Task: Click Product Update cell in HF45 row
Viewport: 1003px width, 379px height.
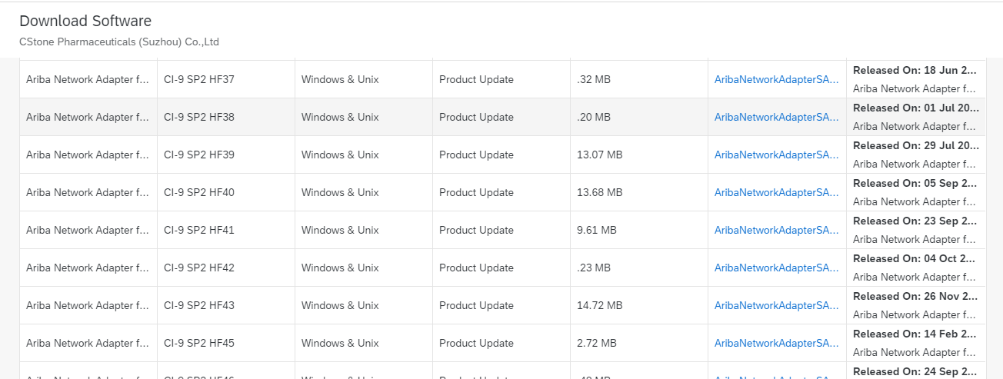Action: (476, 343)
